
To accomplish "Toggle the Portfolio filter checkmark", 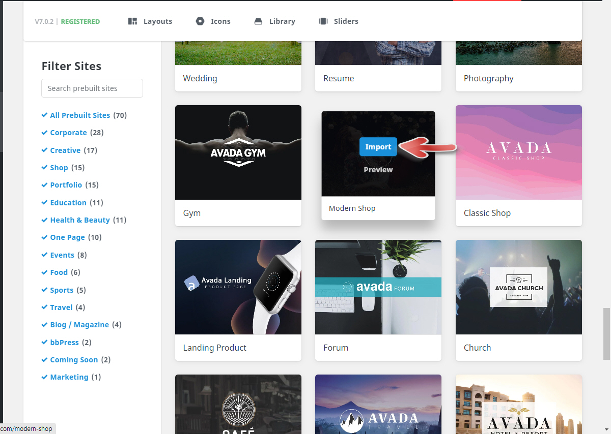I will coord(44,185).
